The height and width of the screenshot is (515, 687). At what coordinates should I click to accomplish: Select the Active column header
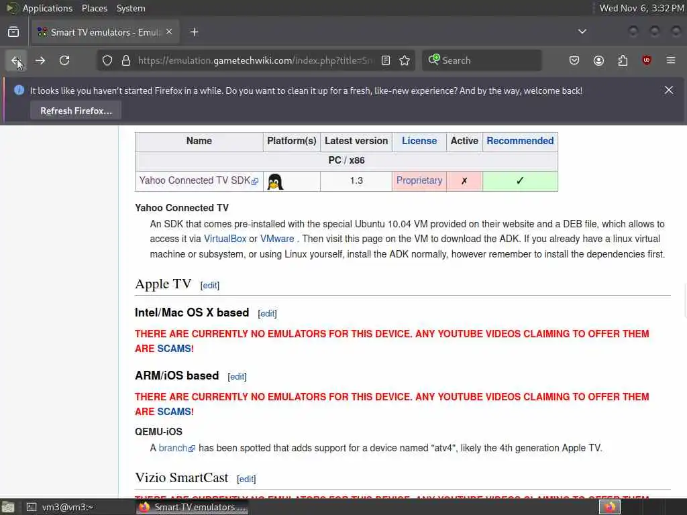click(464, 141)
